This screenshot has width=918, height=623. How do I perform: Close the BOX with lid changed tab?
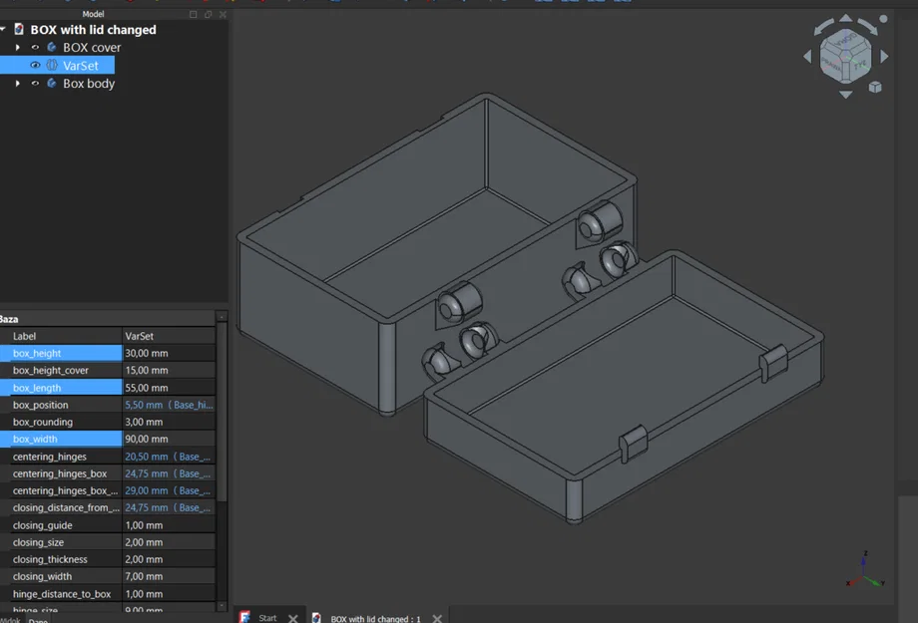(x=437, y=618)
